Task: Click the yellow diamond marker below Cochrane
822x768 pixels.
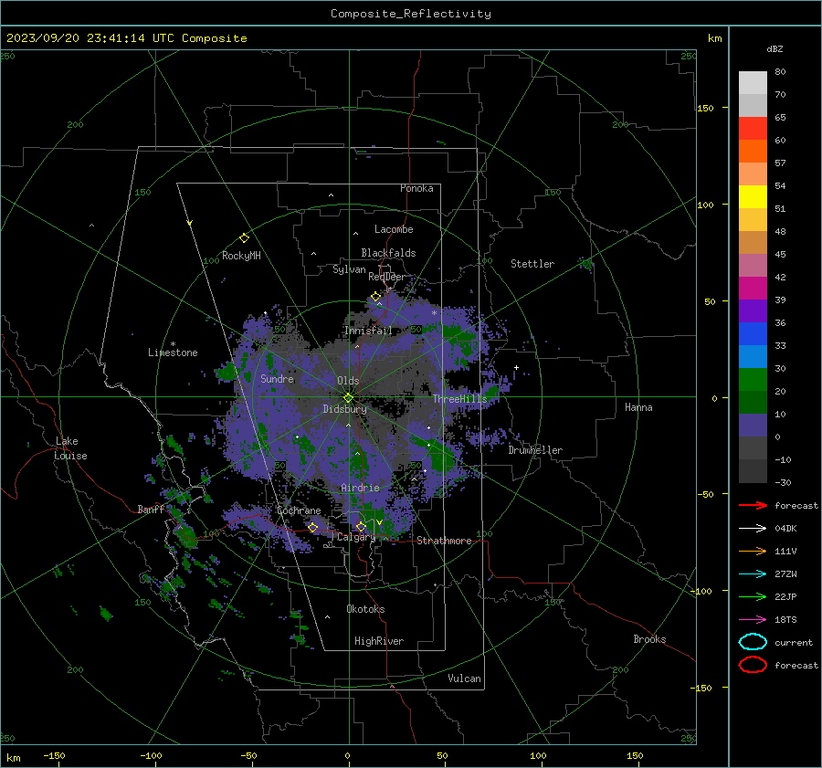Action: click(313, 528)
